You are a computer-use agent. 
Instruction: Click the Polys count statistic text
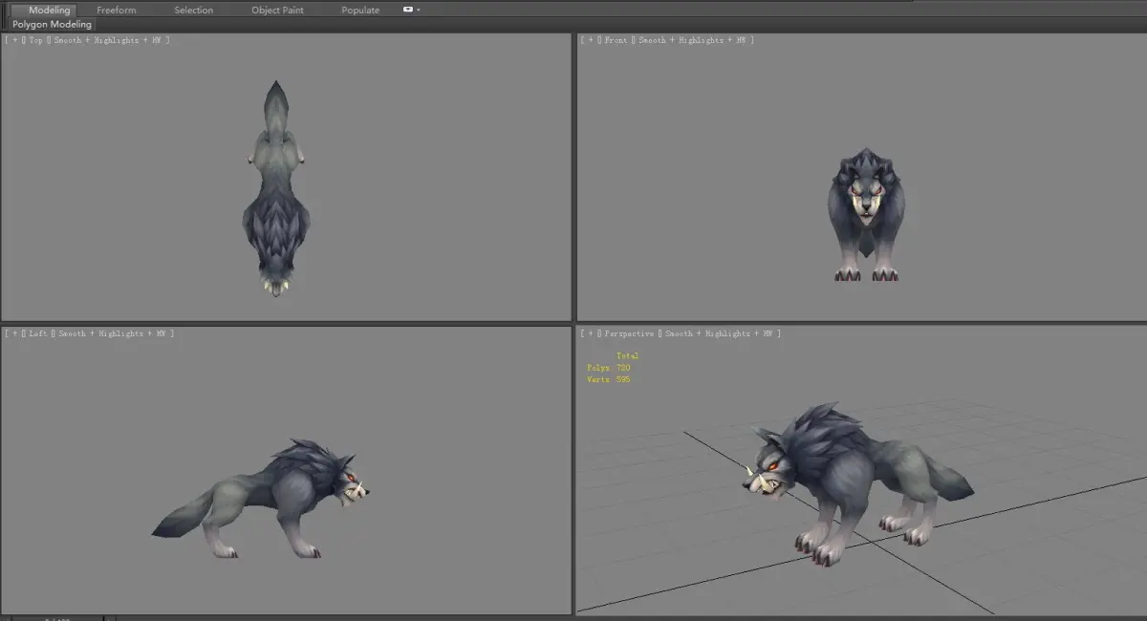(x=609, y=368)
